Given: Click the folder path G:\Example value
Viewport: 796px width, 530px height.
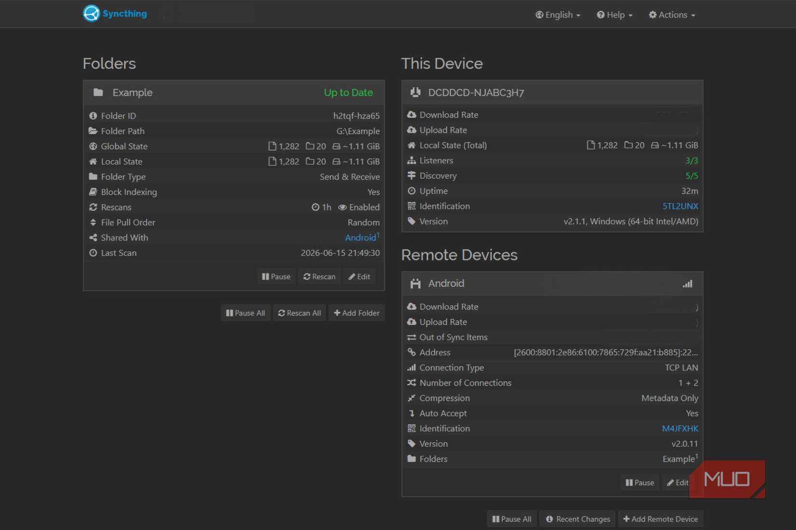Looking at the screenshot, I should [x=358, y=131].
